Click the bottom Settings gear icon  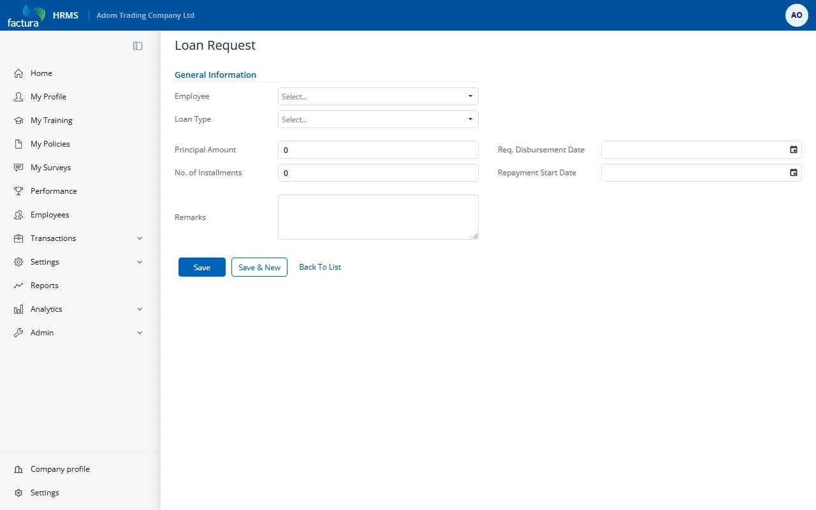pos(18,493)
